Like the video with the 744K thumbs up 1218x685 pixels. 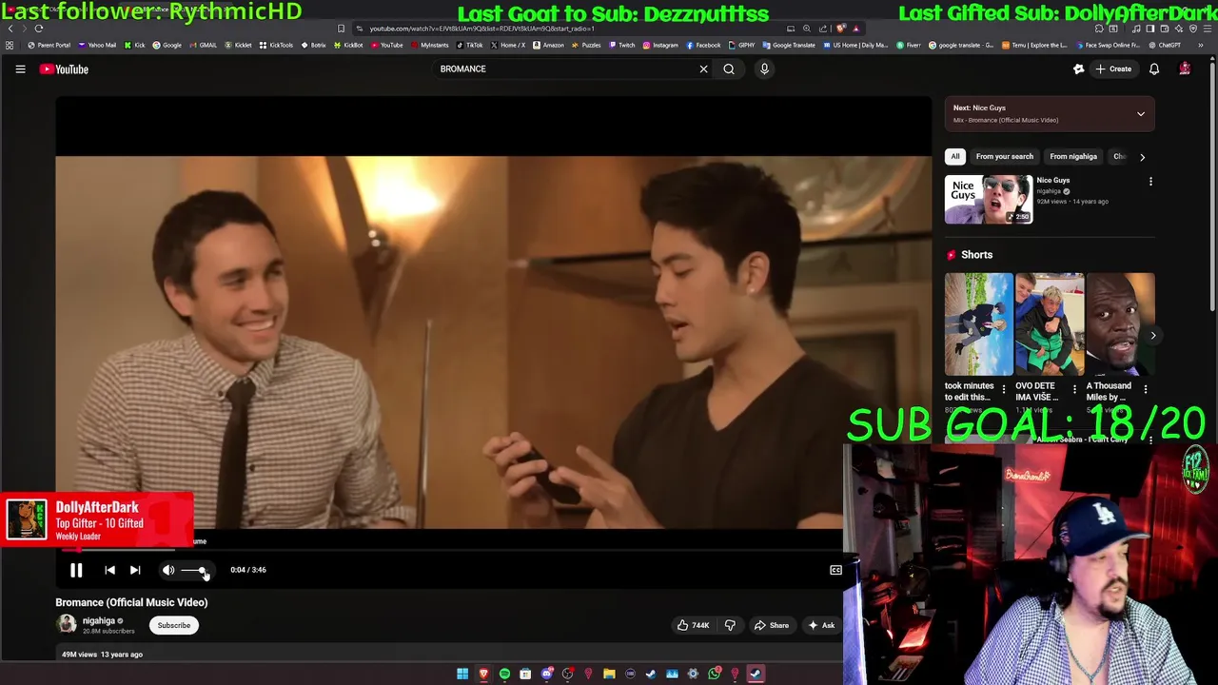(x=693, y=625)
